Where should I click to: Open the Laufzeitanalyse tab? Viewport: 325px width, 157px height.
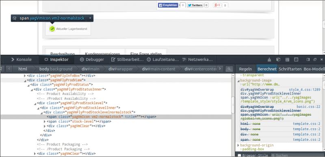tap(163, 60)
